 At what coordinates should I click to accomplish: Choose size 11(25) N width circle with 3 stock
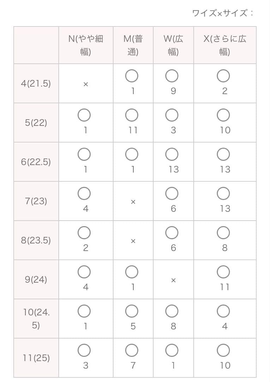84,351
